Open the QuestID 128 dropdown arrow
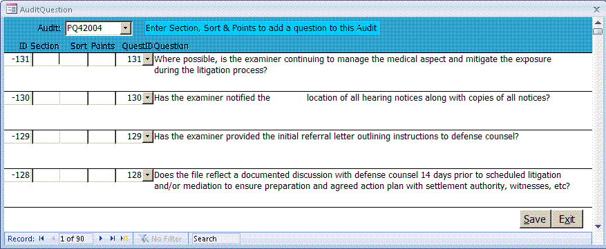606x249 pixels. point(148,175)
